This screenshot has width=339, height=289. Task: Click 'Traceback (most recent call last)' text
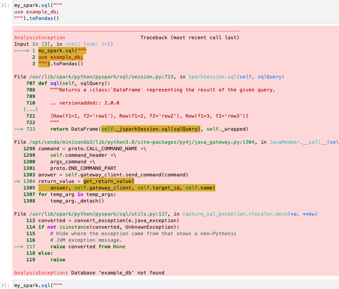coord(190,38)
